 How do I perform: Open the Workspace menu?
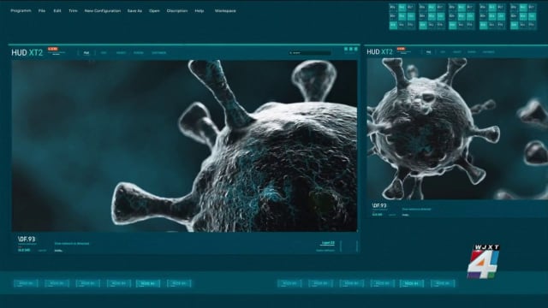click(225, 11)
